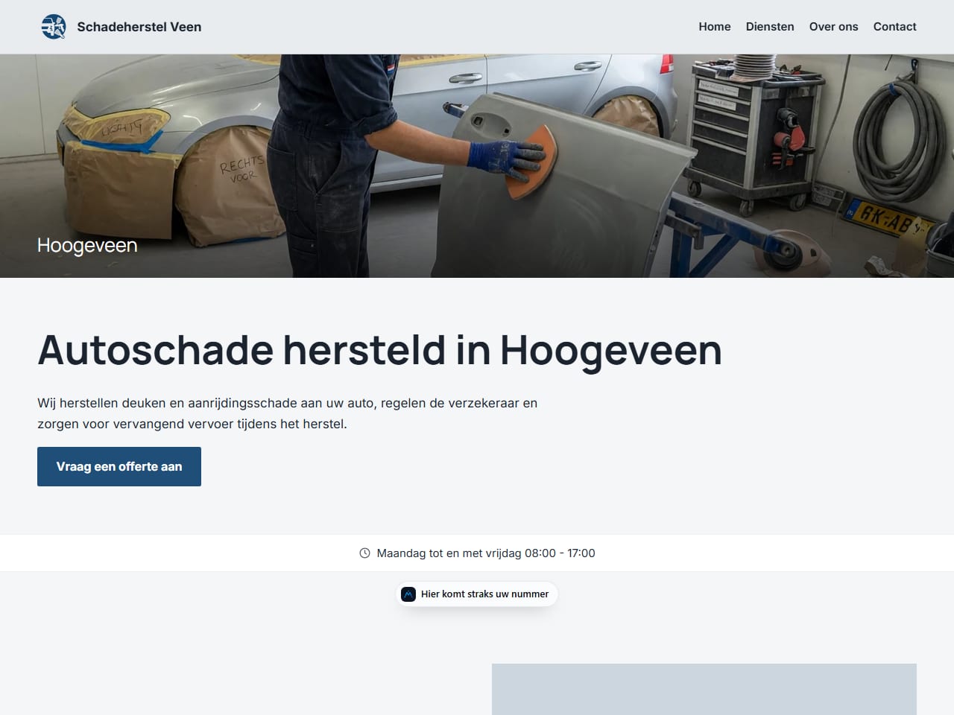
Task: Open the Schadeherstel Veen site title link
Action: coord(139,27)
